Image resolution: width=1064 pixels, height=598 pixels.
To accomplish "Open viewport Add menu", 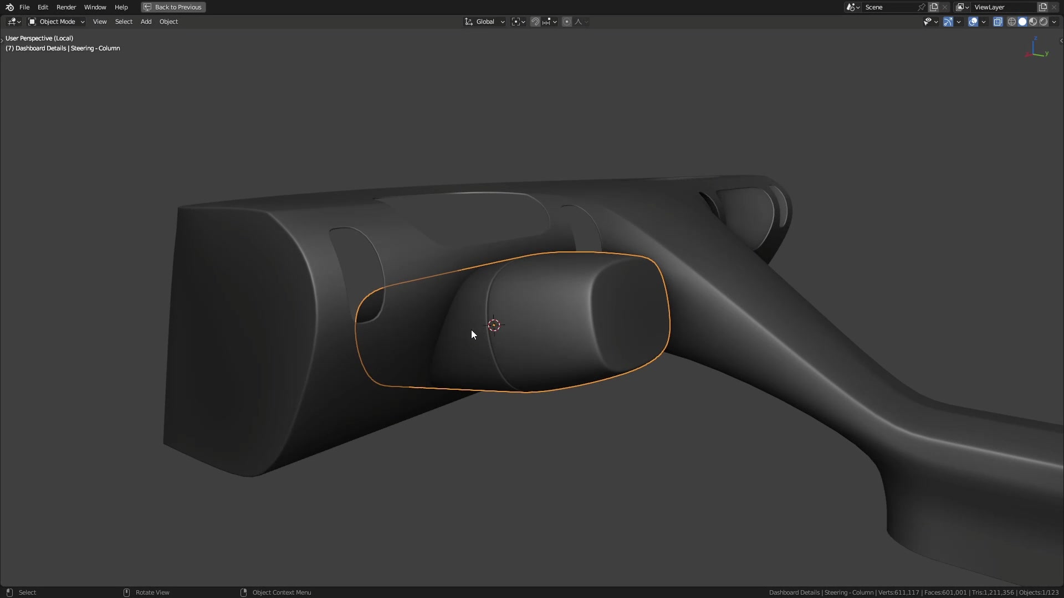I will coord(146,22).
